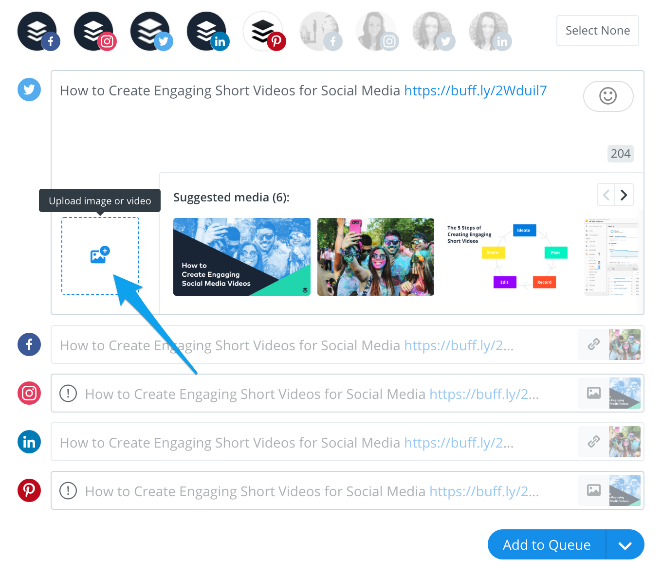This screenshot has width=662, height=576.
Task: Click the warning icon in Instagram row
Action: (x=68, y=393)
